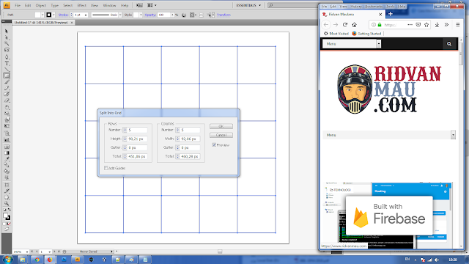Open the Firefox downloads arrow icon
The image size is (469, 264).
(437, 25)
